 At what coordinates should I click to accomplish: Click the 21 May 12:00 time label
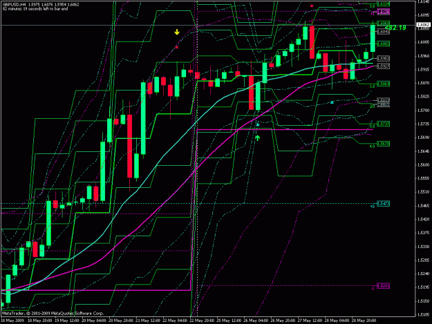pyautogui.click(x=147, y=321)
